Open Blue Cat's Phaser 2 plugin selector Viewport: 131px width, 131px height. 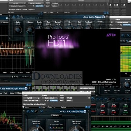(18, 6)
